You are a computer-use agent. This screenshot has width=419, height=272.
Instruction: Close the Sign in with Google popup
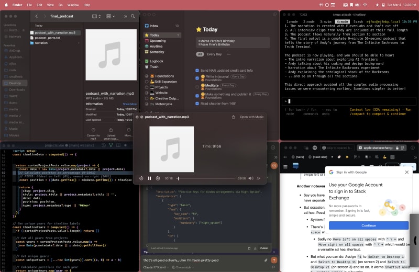coord(407,172)
